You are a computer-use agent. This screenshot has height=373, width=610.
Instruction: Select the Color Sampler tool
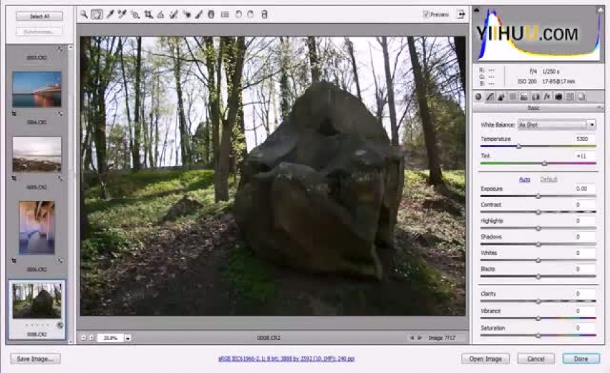[122, 15]
